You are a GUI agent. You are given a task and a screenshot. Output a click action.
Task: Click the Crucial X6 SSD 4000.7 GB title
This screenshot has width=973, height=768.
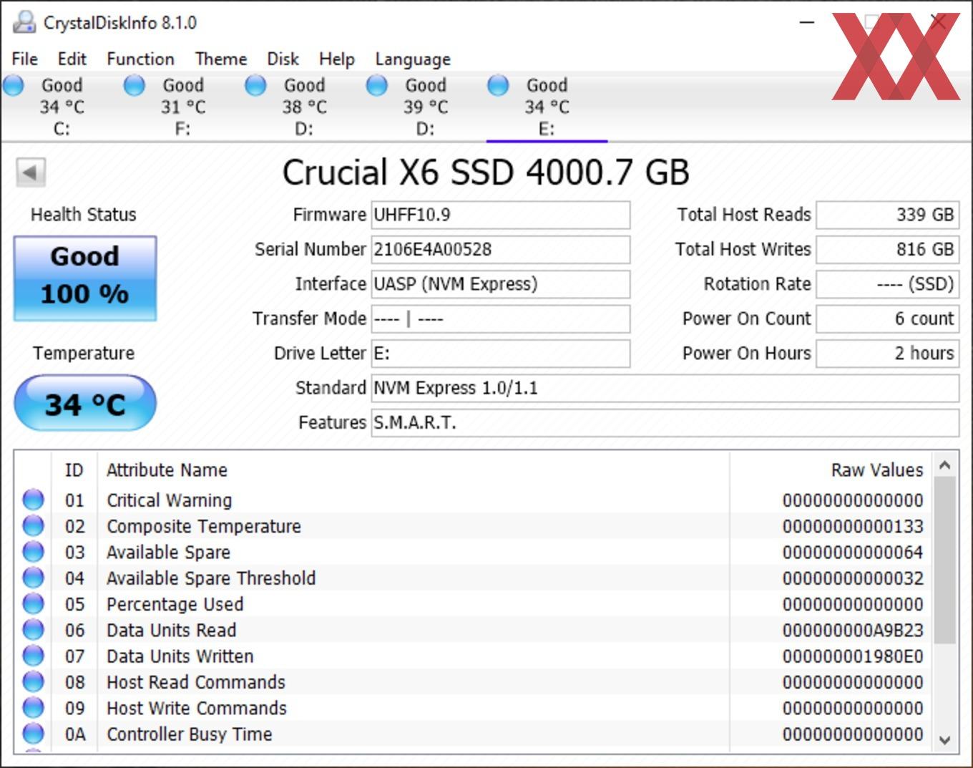[x=486, y=172]
